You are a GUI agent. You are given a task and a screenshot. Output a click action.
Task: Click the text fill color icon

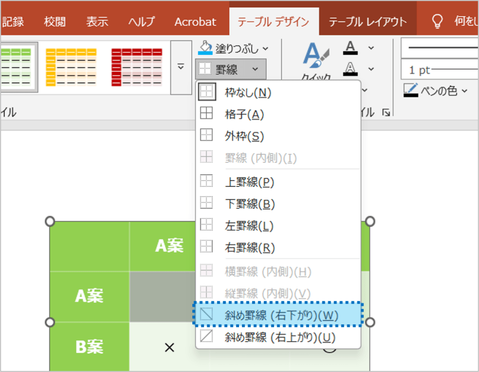tap(350, 48)
